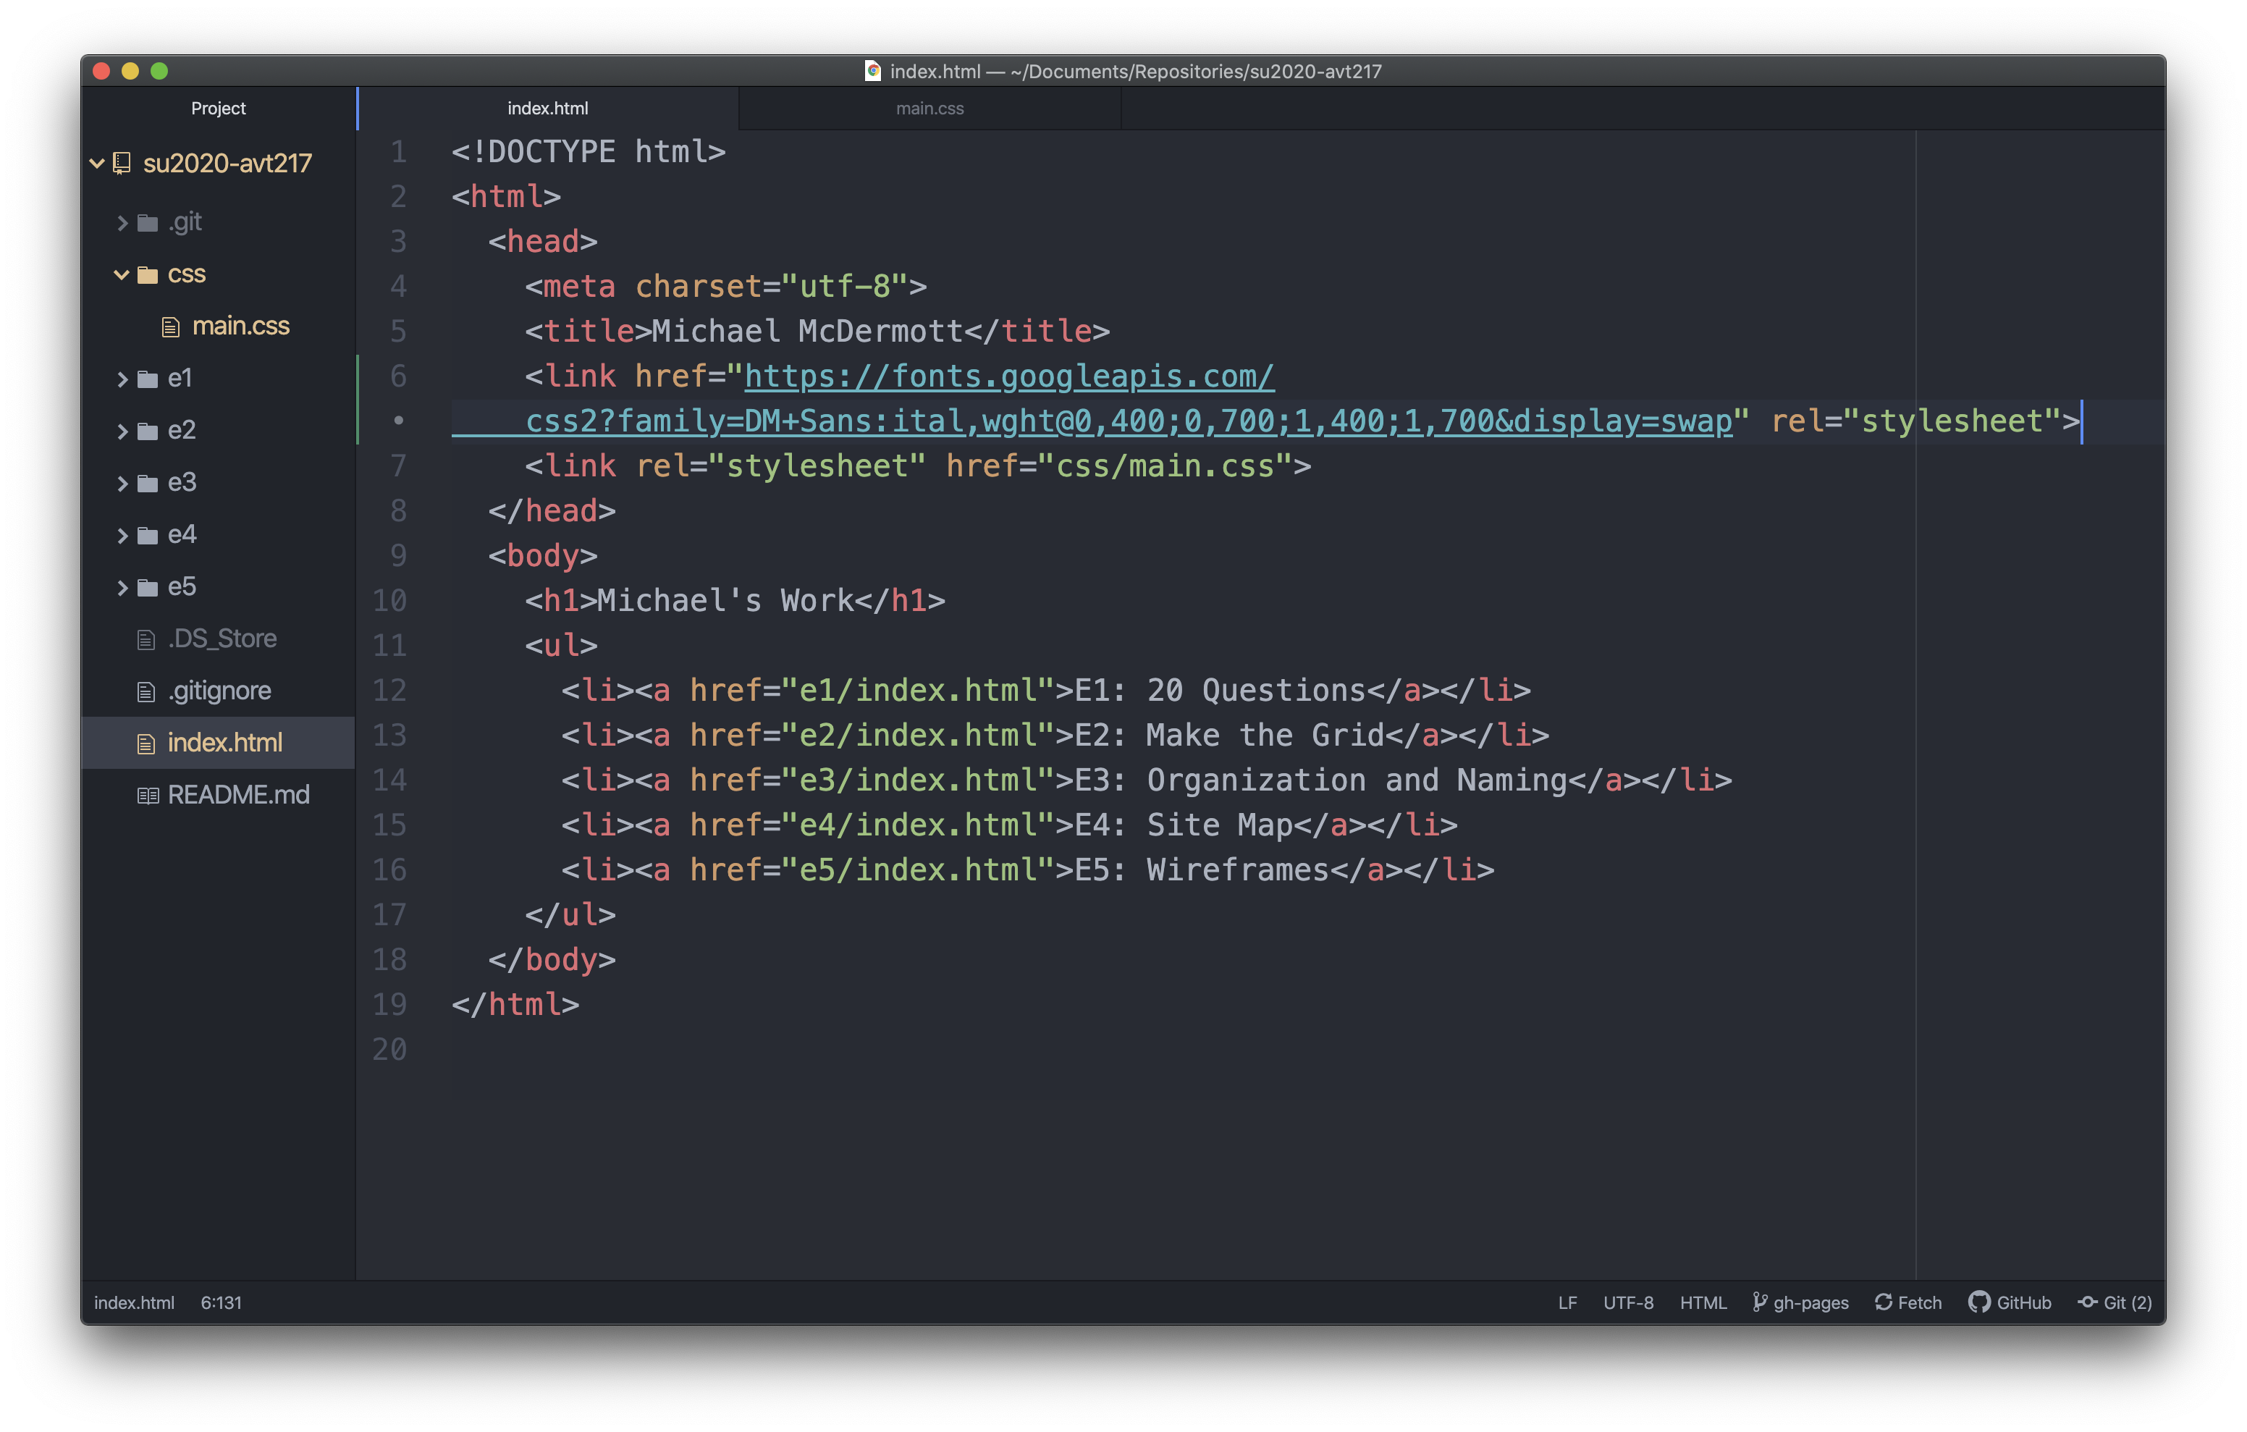Change HTML grammar in status bar

[1703, 1302]
